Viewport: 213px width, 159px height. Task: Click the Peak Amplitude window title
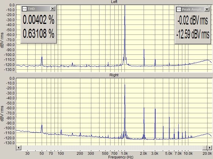pyautogui.click(x=193, y=9)
